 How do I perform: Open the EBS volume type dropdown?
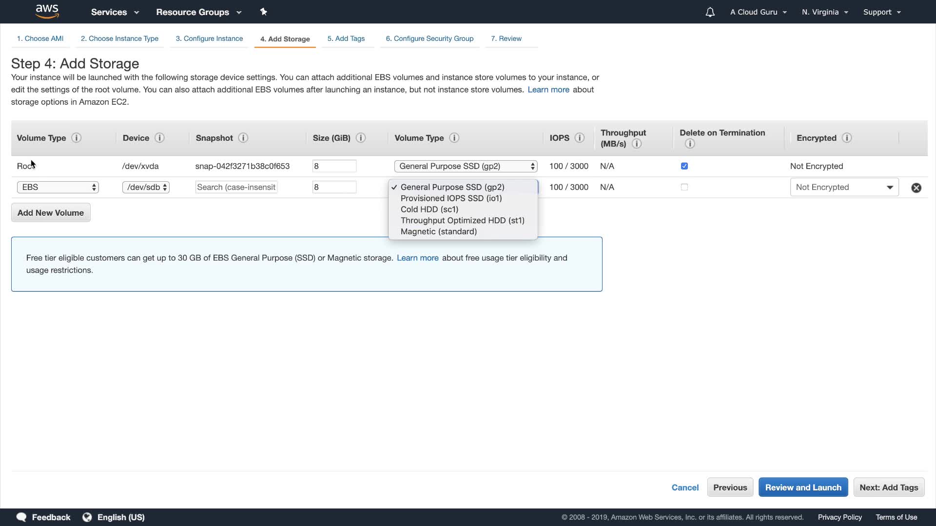pos(58,187)
